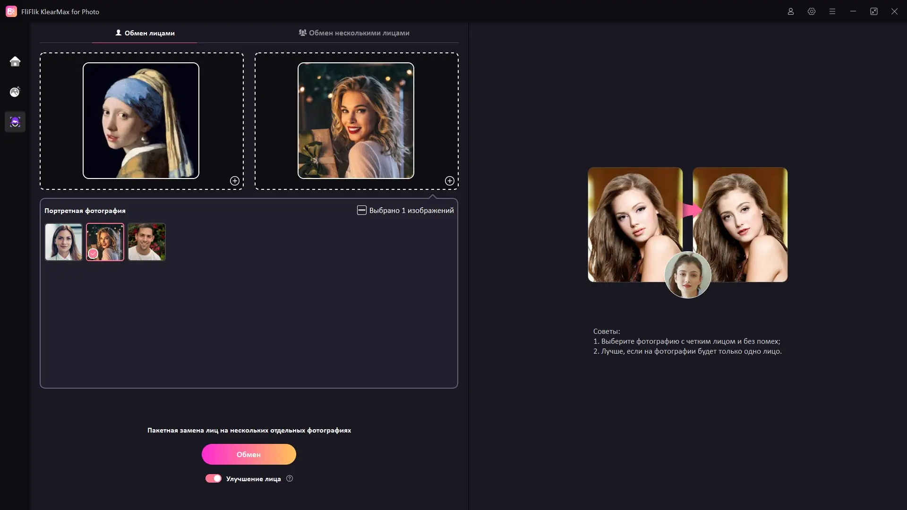The width and height of the screenshot is (907, 510).
Task: Open help tooltip next to Улучшение лица
Action: 290,478
